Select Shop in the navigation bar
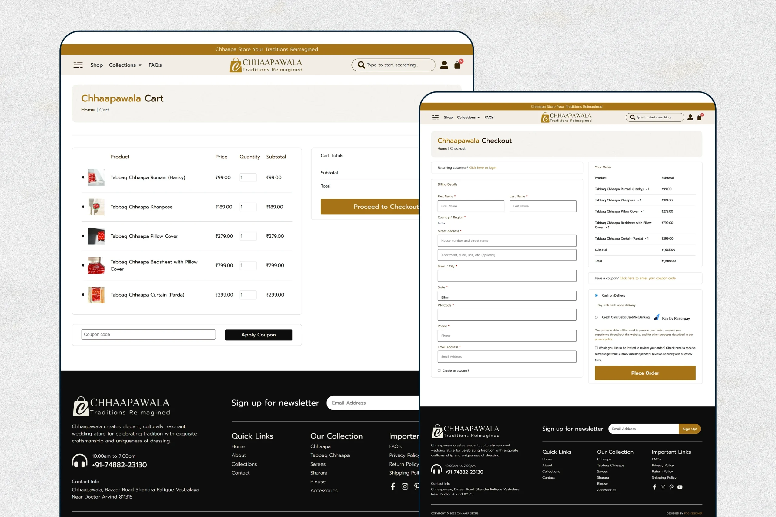Image resolution: width=776 pixels, height=517 pixels. pyautogui.click(x=96, y=65)
